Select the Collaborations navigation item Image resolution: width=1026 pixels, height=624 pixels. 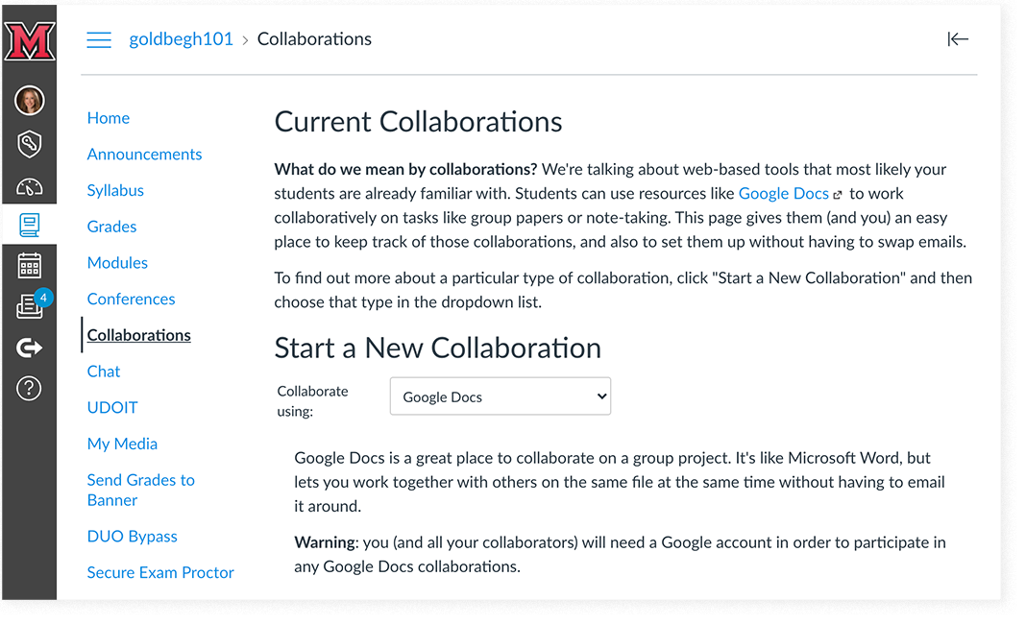pyautogui.click(x=138, y=335)
